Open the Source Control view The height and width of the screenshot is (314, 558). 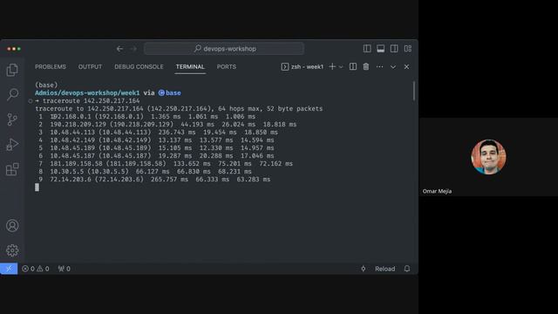(x=12, y=119)
